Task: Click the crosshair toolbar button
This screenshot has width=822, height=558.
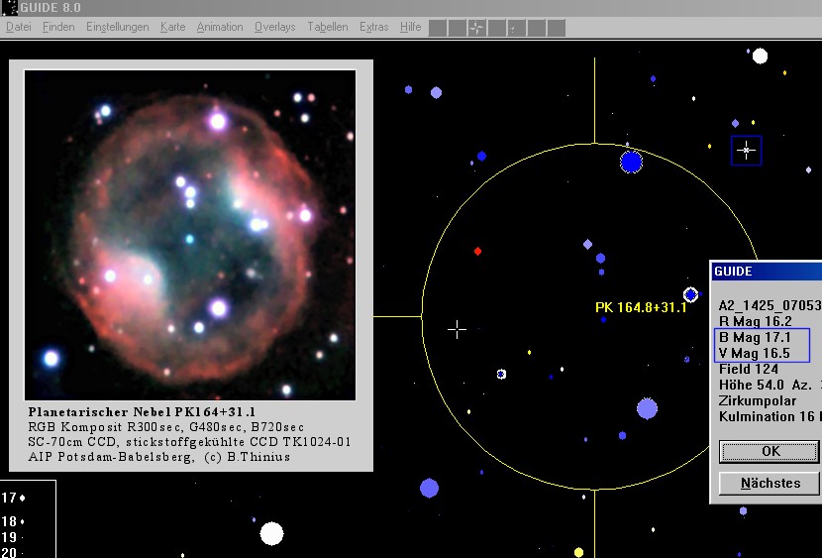Action: click(x=476, y=28)
